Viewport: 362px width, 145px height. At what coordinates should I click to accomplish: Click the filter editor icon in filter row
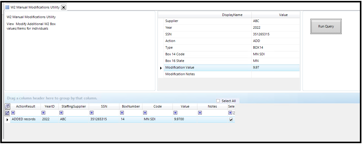click(7, 113)
